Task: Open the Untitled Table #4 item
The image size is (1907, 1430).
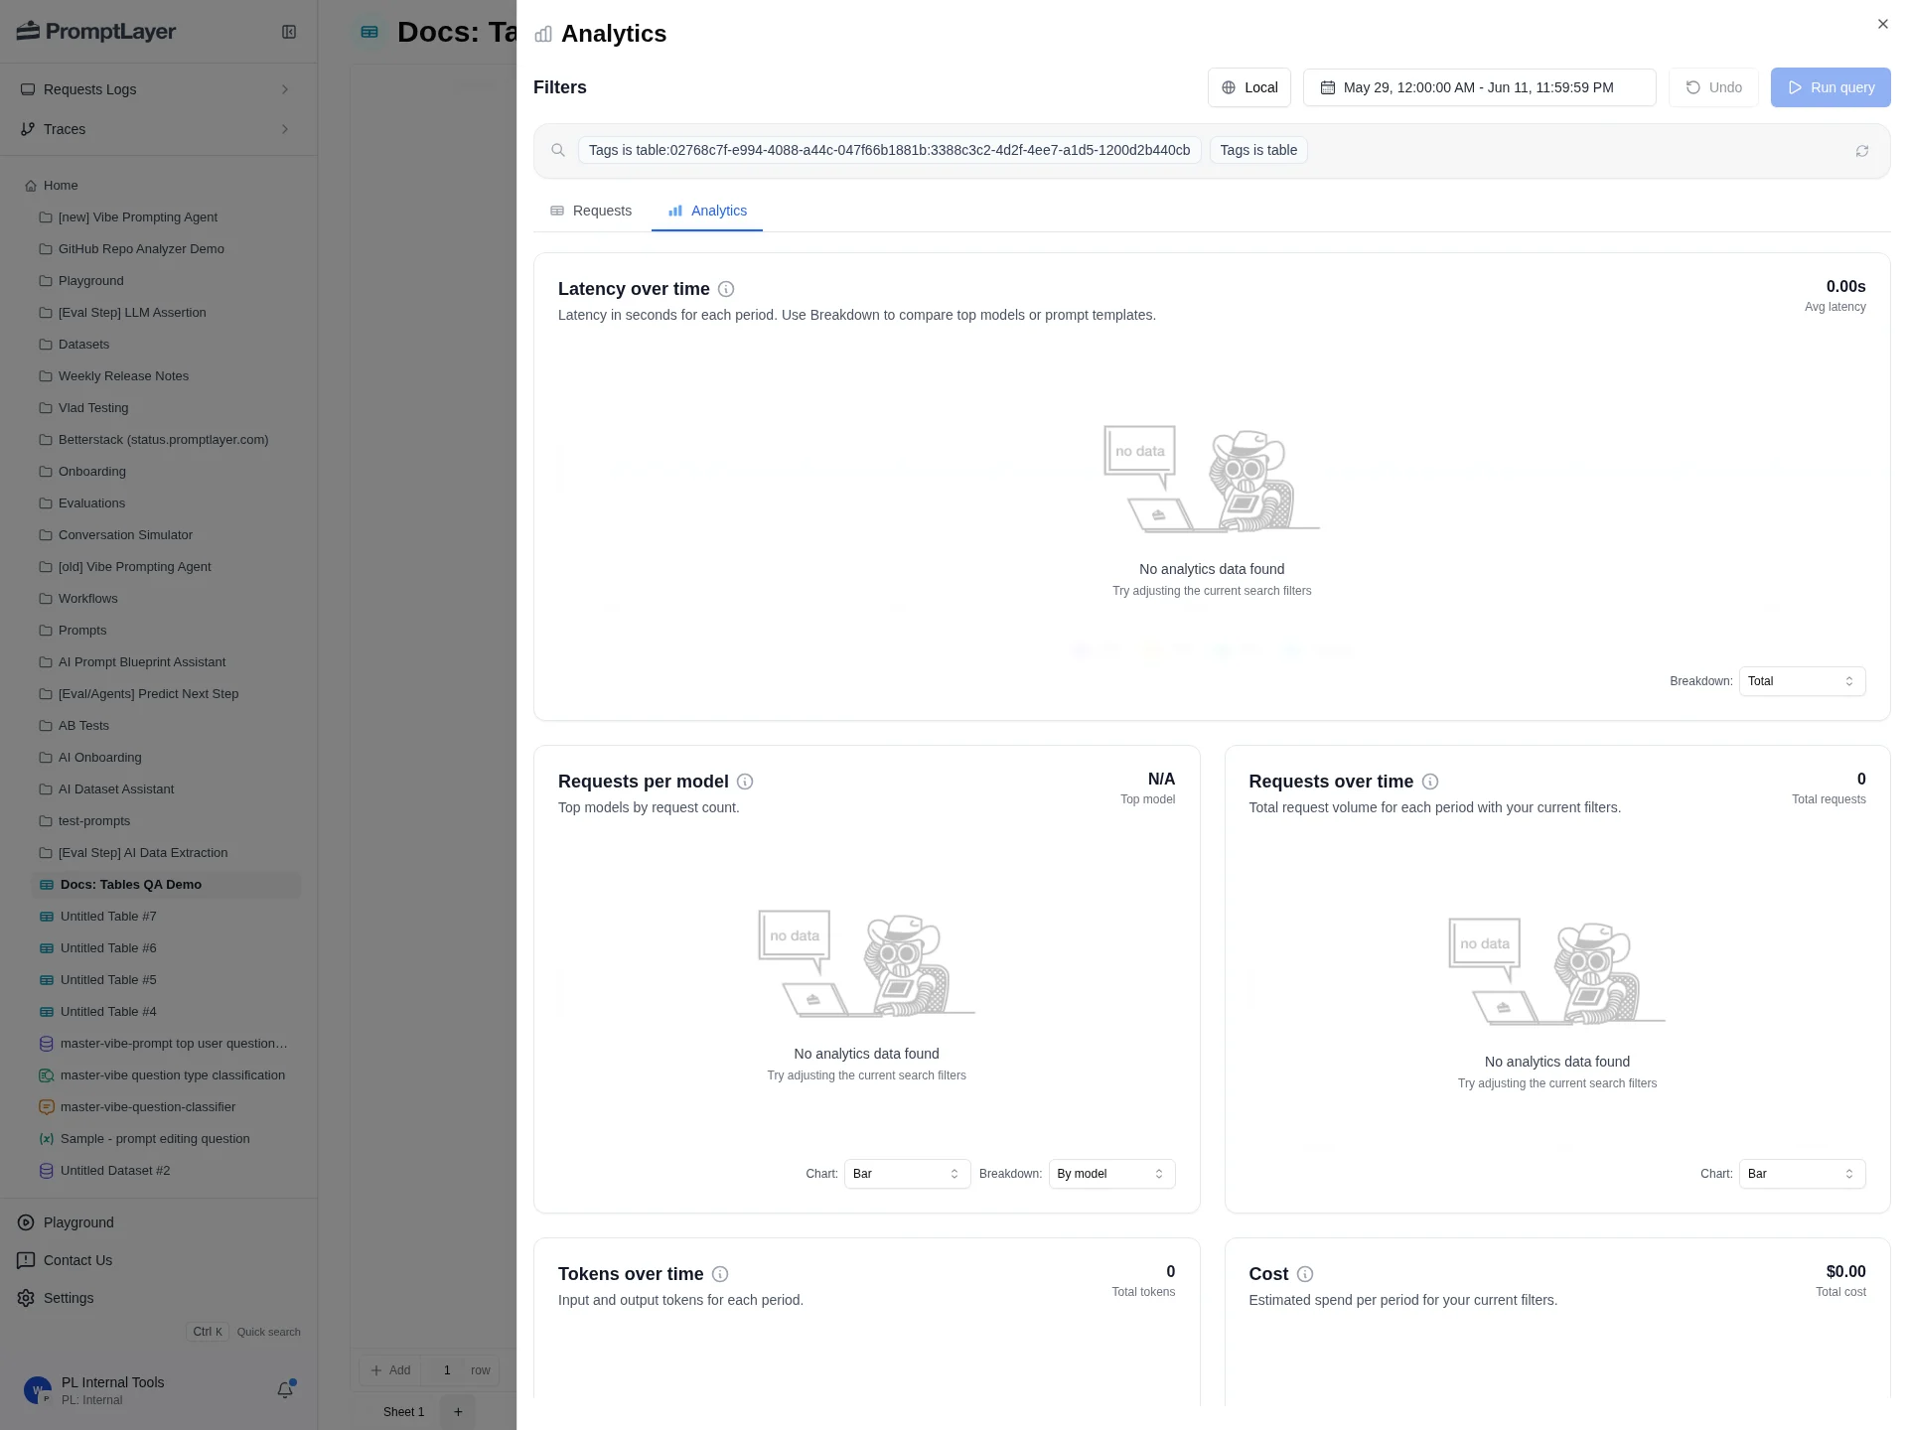Action: pos(108,1012)
